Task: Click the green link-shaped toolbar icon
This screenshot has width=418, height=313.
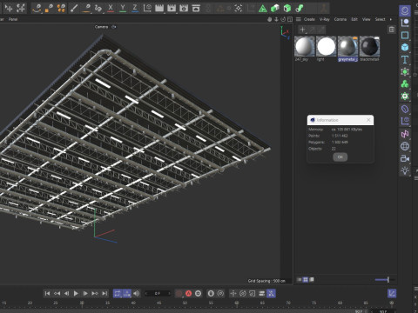Action: [300, 9]
